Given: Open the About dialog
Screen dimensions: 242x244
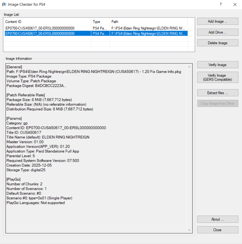Looking at the screenshot, I should (218, 219).
